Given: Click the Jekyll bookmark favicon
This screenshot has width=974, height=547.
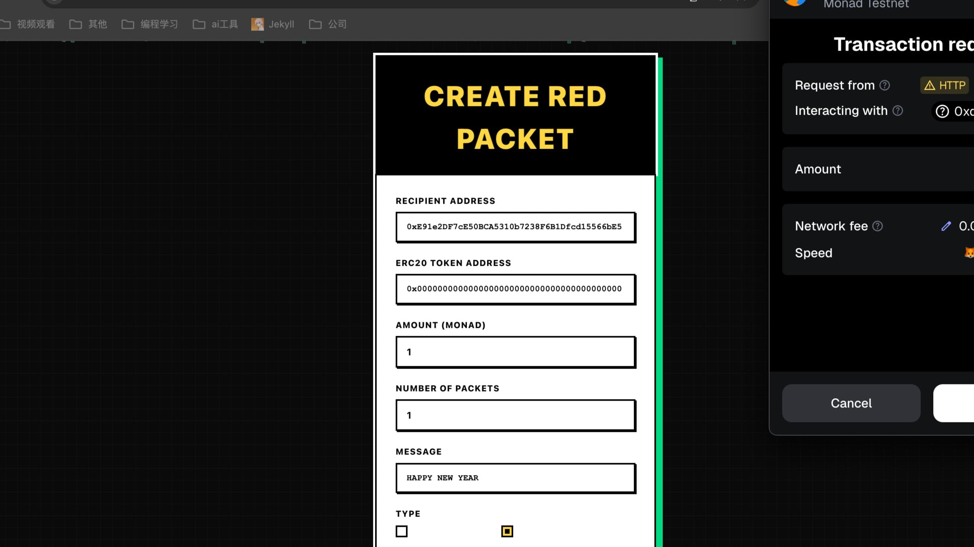Looking at the screenshot, I should coord(258,24).
